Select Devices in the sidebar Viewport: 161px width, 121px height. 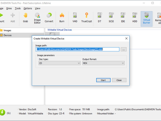coord(8,35)
